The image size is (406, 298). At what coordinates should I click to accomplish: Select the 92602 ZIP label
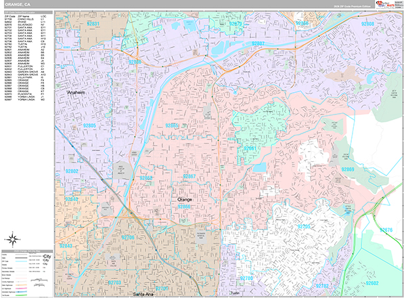(372, 283)
